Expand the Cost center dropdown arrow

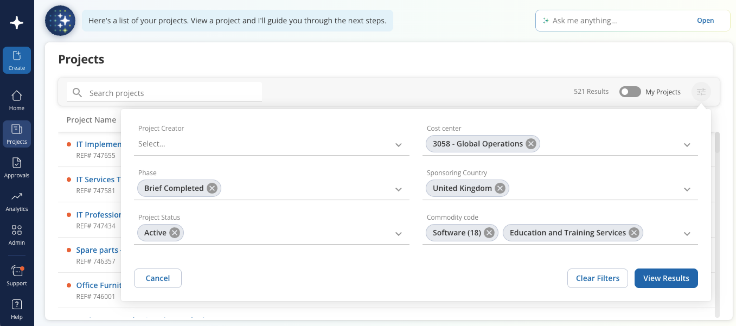click(x=687, y=145)
